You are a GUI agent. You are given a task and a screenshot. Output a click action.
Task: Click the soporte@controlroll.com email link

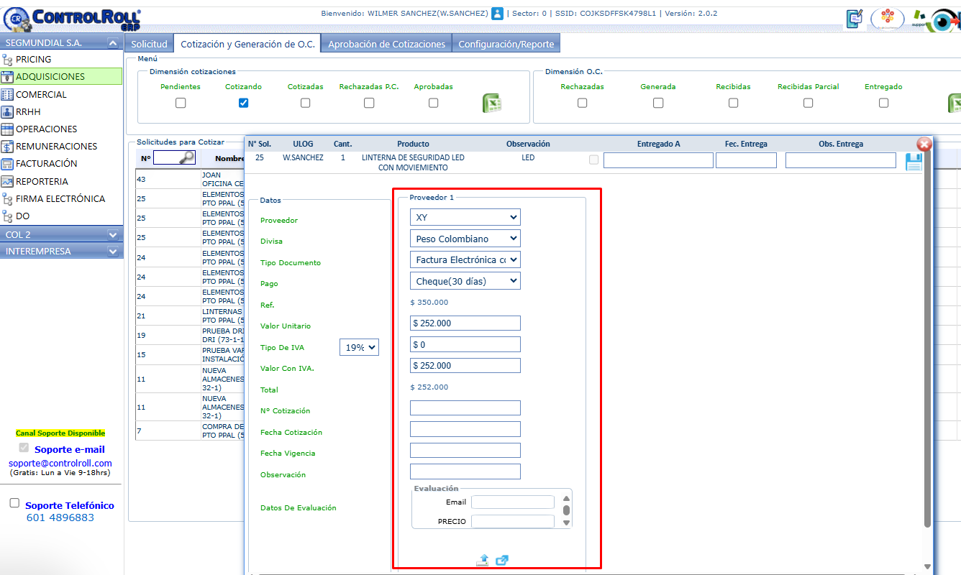(60, 463)
